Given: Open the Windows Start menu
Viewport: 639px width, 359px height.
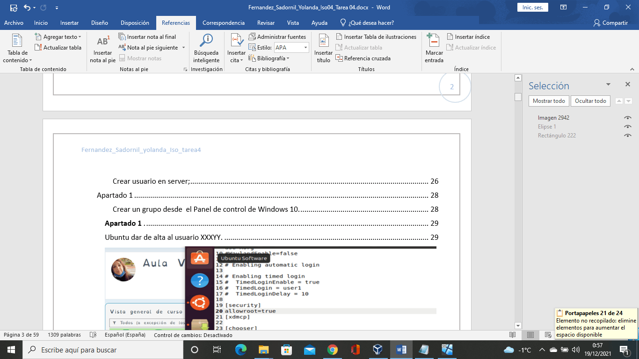Looking at the screenshot, I should [x=11, y=350].
